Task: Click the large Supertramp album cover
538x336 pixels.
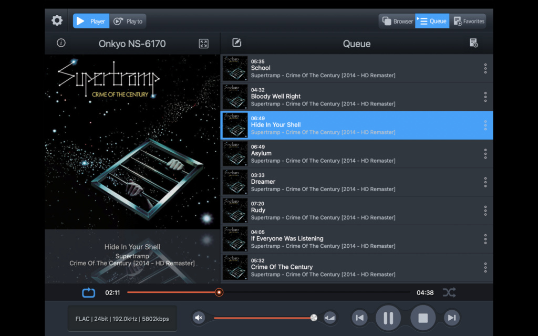Action: (x=132, y=141)
